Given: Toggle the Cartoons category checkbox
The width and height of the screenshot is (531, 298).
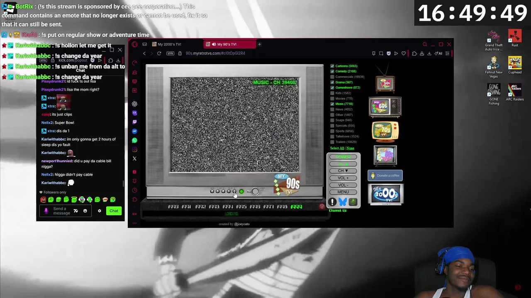Looking at the screenshot, I should [332, 66].
